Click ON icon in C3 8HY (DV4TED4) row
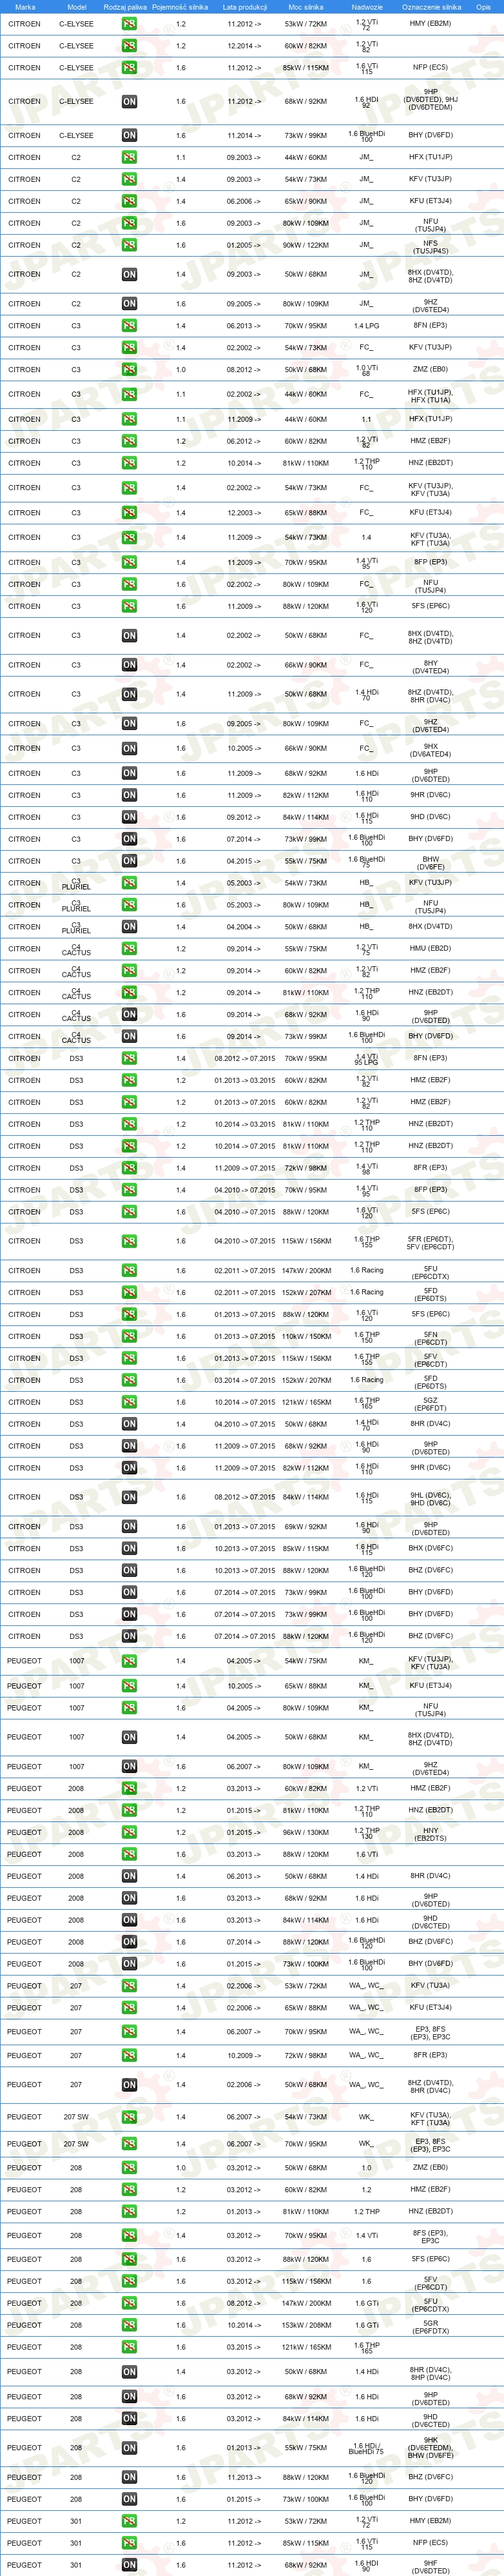504x2576 pixels. [x=129, y=664]
